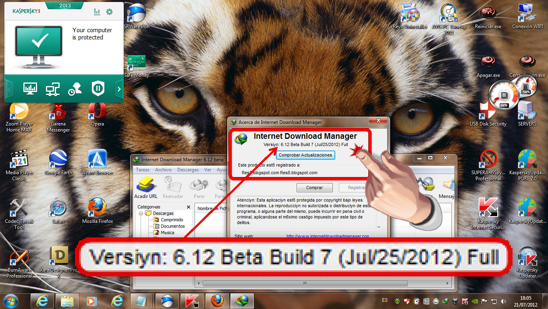Viewport: 548px width, 309px height.
Task: Select Garena Messenger desktop icon
Action: (x=58, y=117)
